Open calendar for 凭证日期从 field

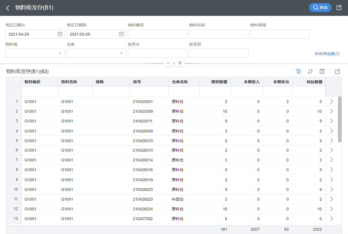(60, 34)
